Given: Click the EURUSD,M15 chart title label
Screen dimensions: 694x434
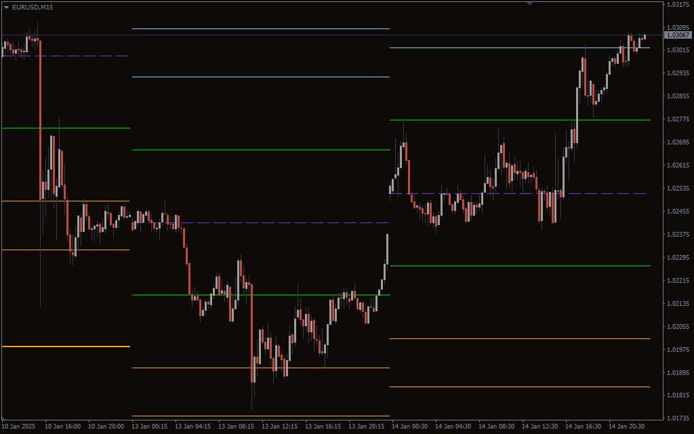Looking at the screenshot, I should tap(33, 7).
